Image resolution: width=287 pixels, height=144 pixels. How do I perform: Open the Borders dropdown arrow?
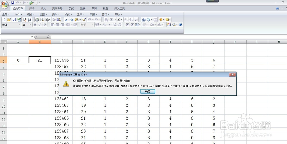148,24
